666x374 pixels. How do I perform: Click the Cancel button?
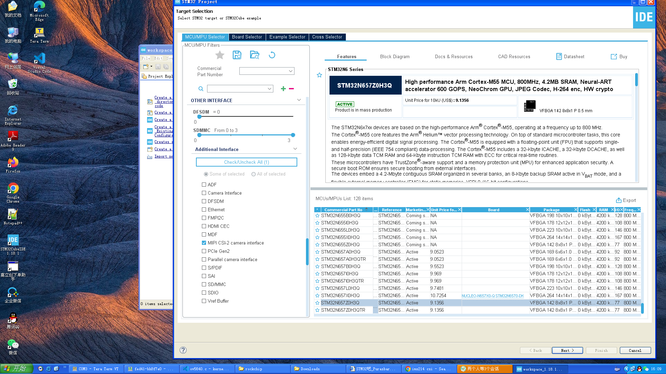coord(635,350)
